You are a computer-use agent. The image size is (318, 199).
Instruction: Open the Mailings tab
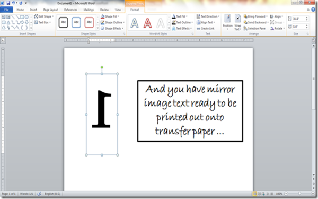[89, 10]
